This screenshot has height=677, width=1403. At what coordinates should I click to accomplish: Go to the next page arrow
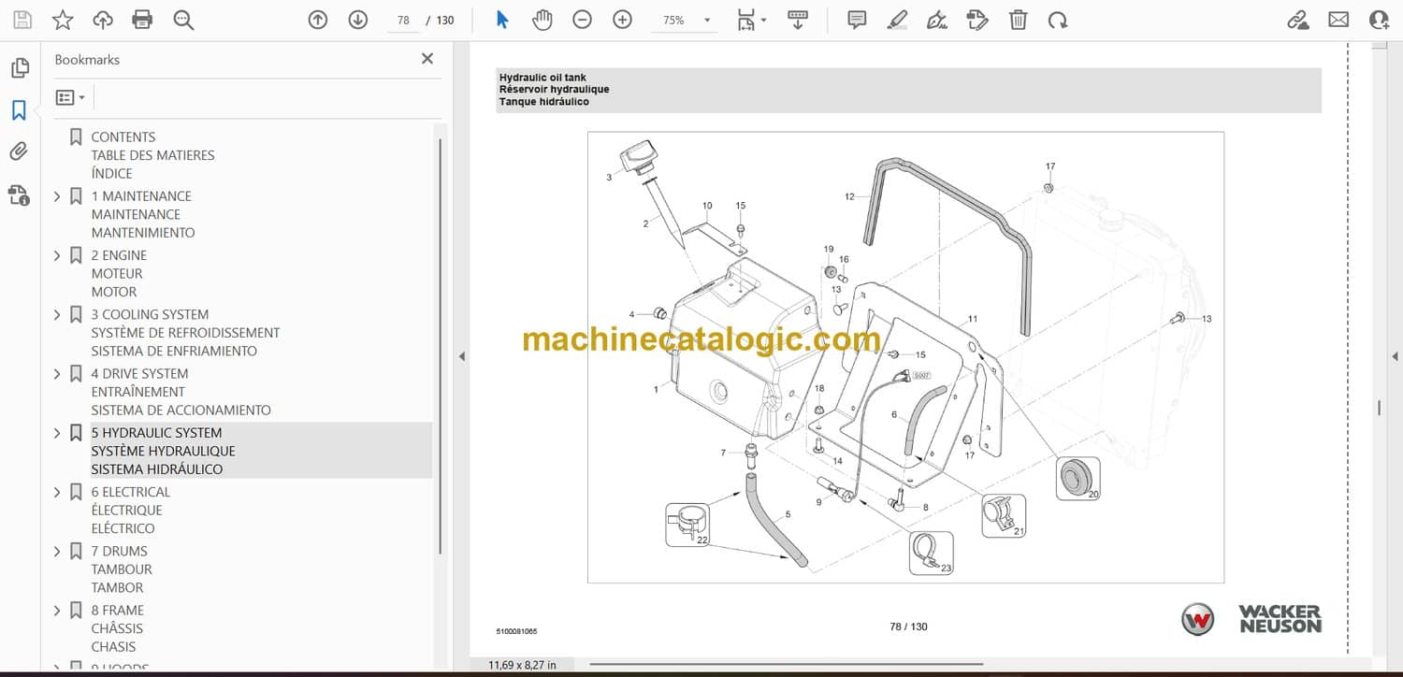click(x=357, y=20)
